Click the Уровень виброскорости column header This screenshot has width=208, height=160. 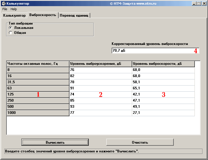(163, 64)
